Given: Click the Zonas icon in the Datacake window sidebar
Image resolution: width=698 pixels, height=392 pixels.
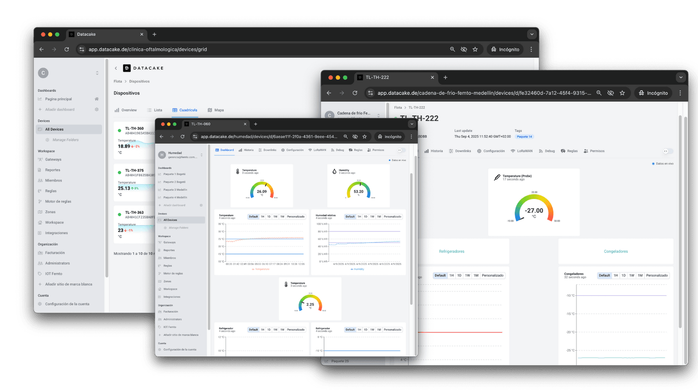Looking at the screenshot, I should pos(40,212).
